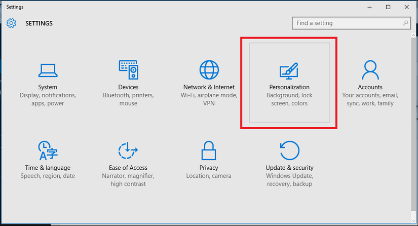Open the Privacy padlock icon

[209, 150]
